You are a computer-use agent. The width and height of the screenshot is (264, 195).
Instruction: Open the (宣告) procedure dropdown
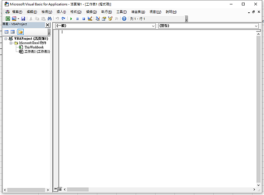tap(208, 26)
